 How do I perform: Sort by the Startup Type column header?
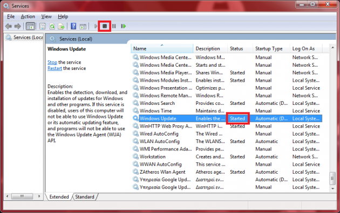[271, 48]
